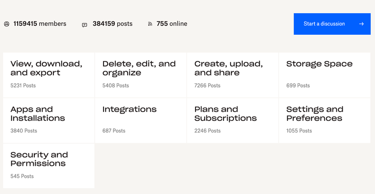This screenshot has height=194, width=375.
Task: Go to Create, upload, and share category
Action: 228,68
